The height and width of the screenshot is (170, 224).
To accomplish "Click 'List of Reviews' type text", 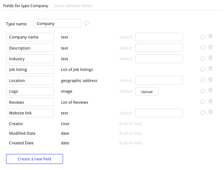I will [74, 102].
